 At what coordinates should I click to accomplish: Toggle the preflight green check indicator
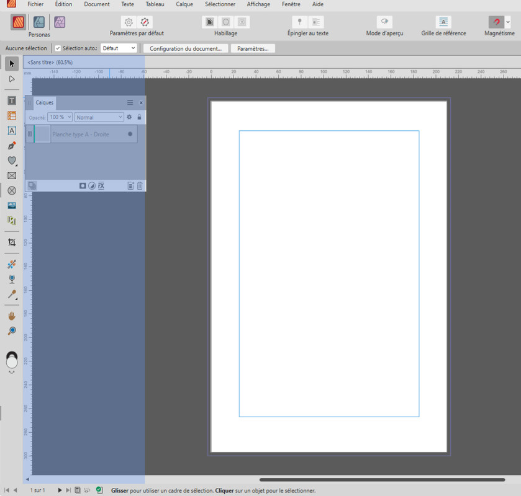point(99,490)
